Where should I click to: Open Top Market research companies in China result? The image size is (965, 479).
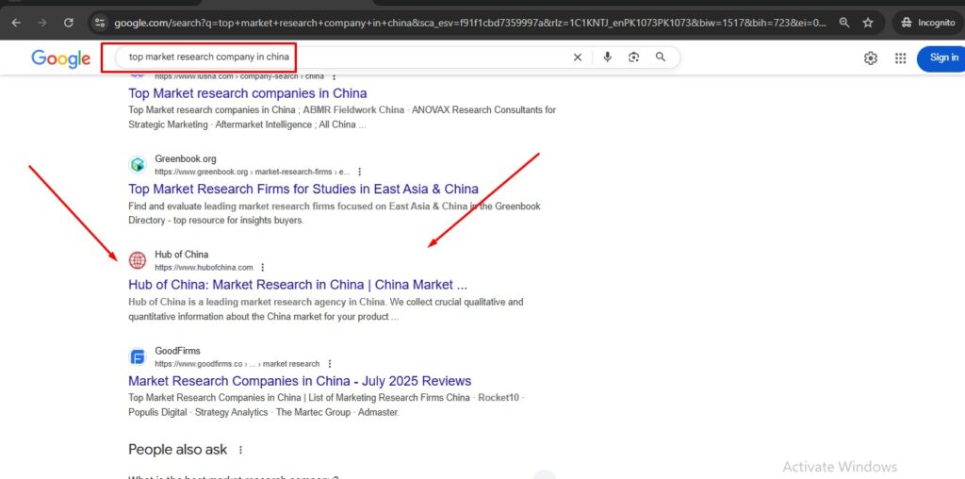[x=248, y=93]
